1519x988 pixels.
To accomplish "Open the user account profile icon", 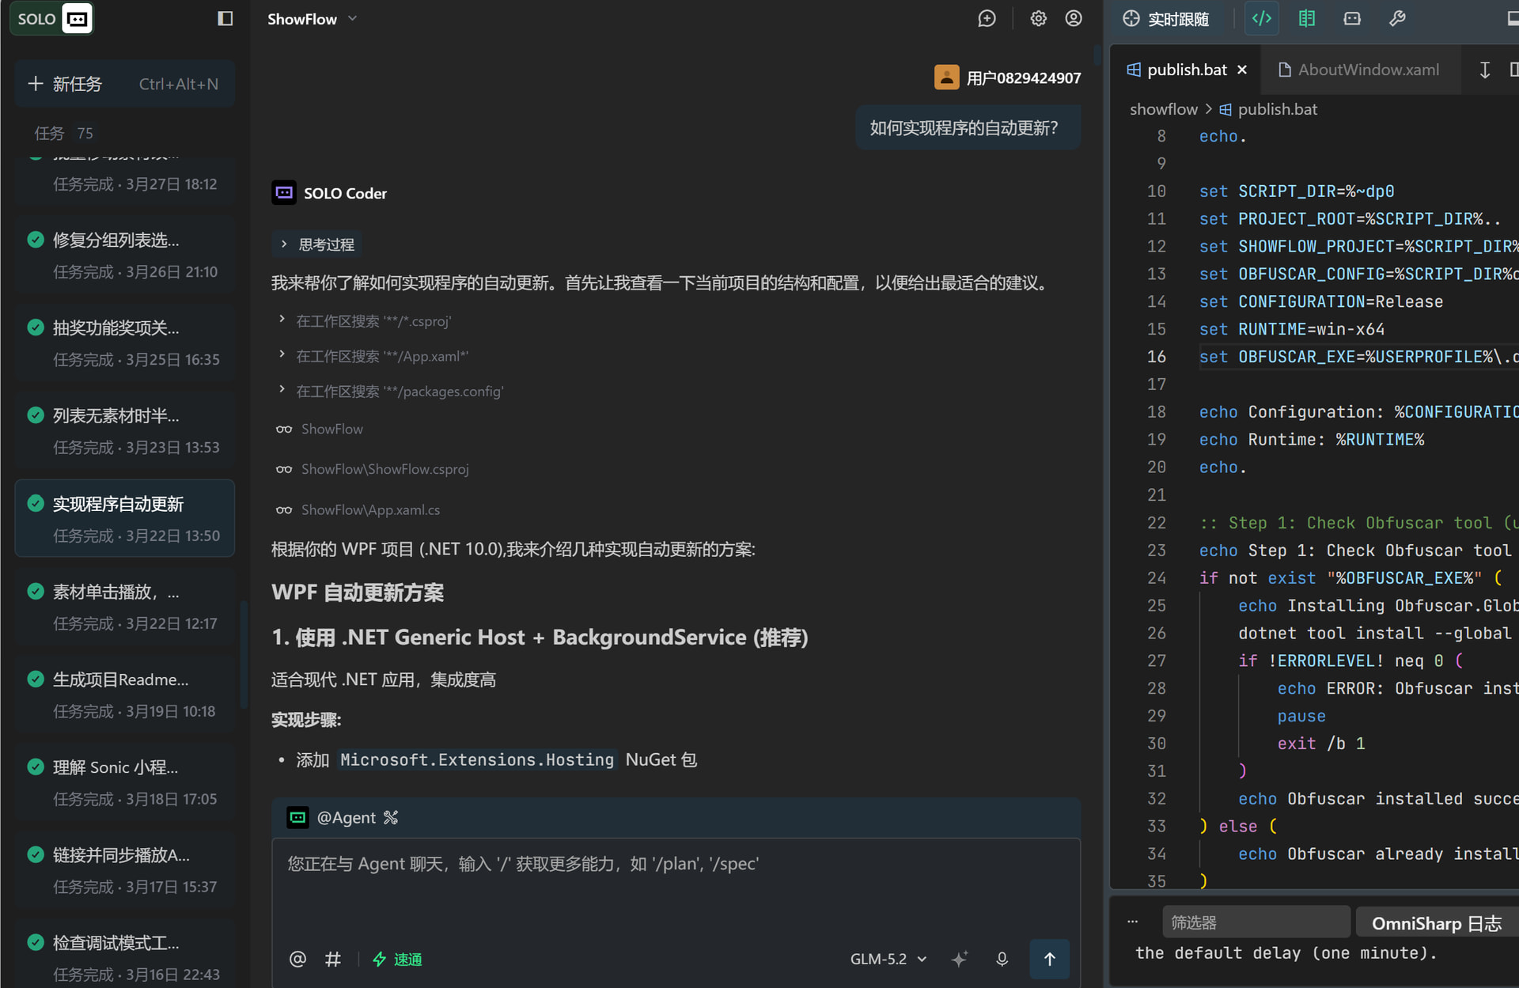I will click(x=1074, y=19).
